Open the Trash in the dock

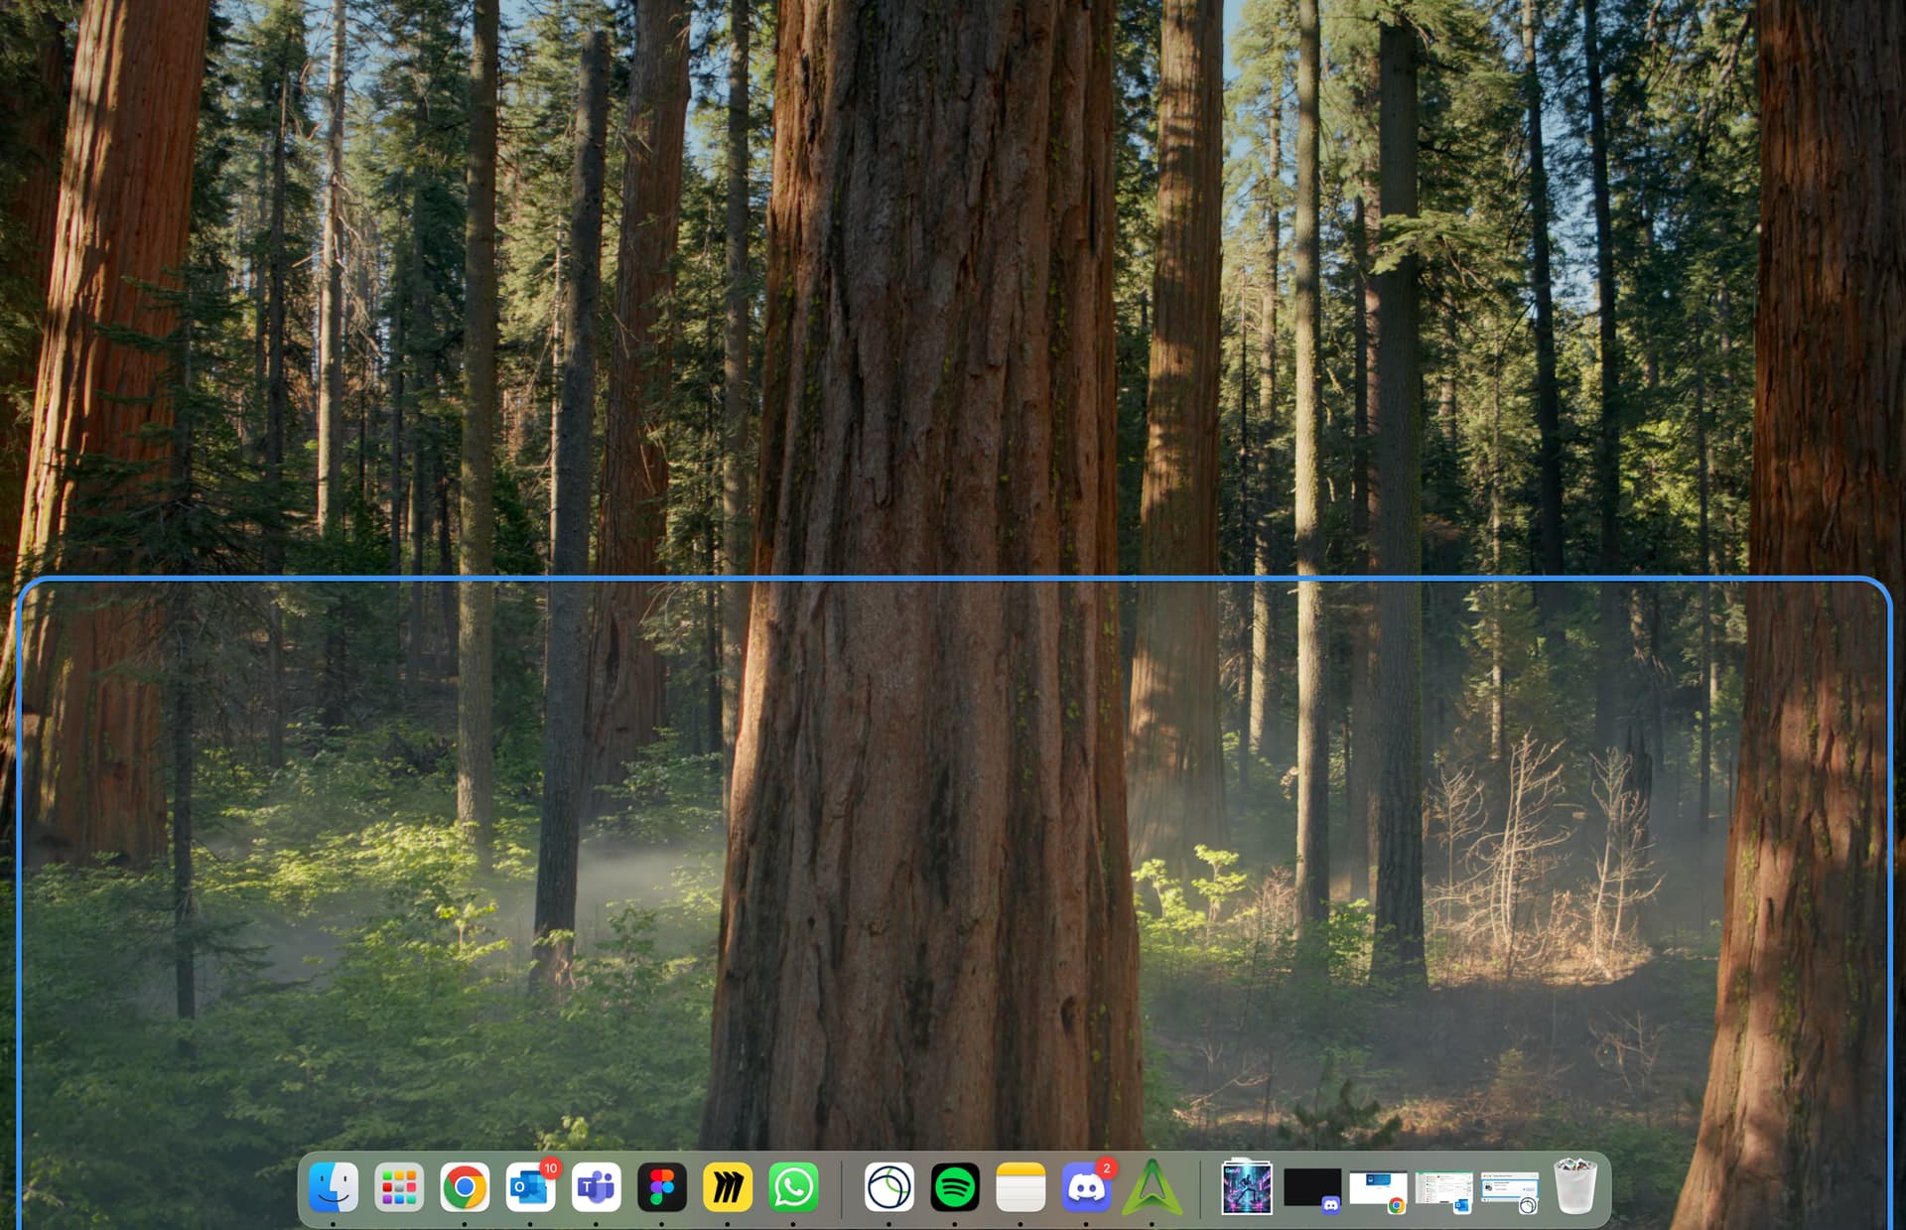[x=1574, y=1187]
